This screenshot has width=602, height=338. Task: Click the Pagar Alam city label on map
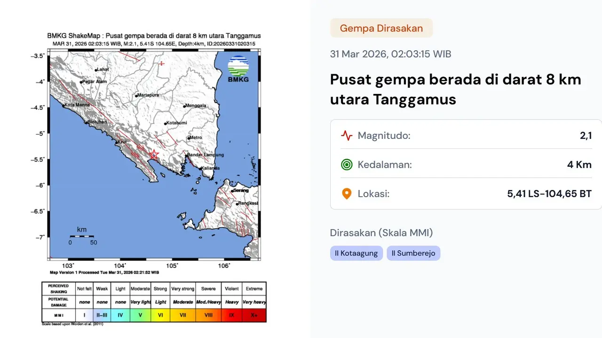95,82
